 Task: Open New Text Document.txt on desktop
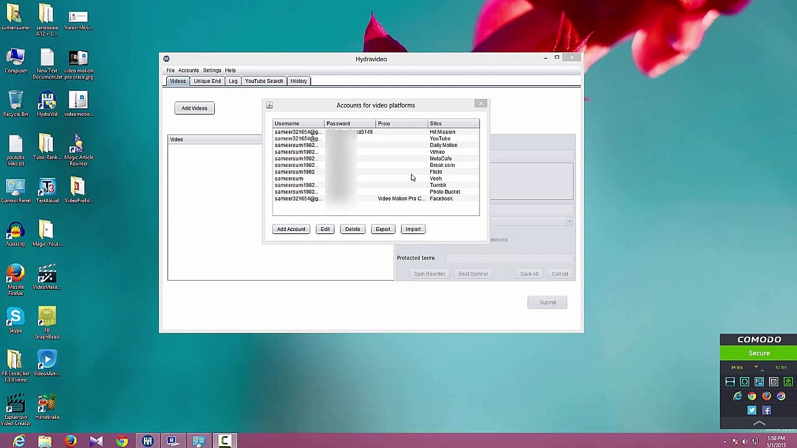tap(47, 64)
